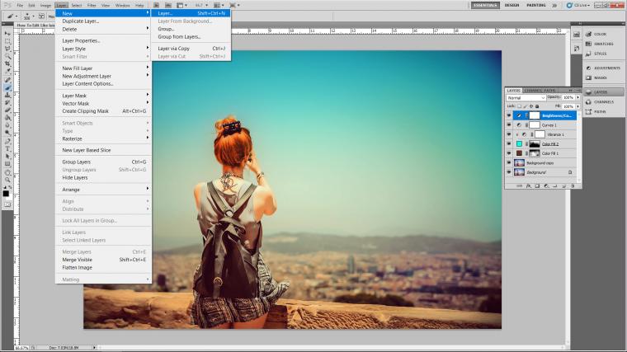
Task: Hide the Brightness/Contrast layer
Action: (x=509, y=115)
